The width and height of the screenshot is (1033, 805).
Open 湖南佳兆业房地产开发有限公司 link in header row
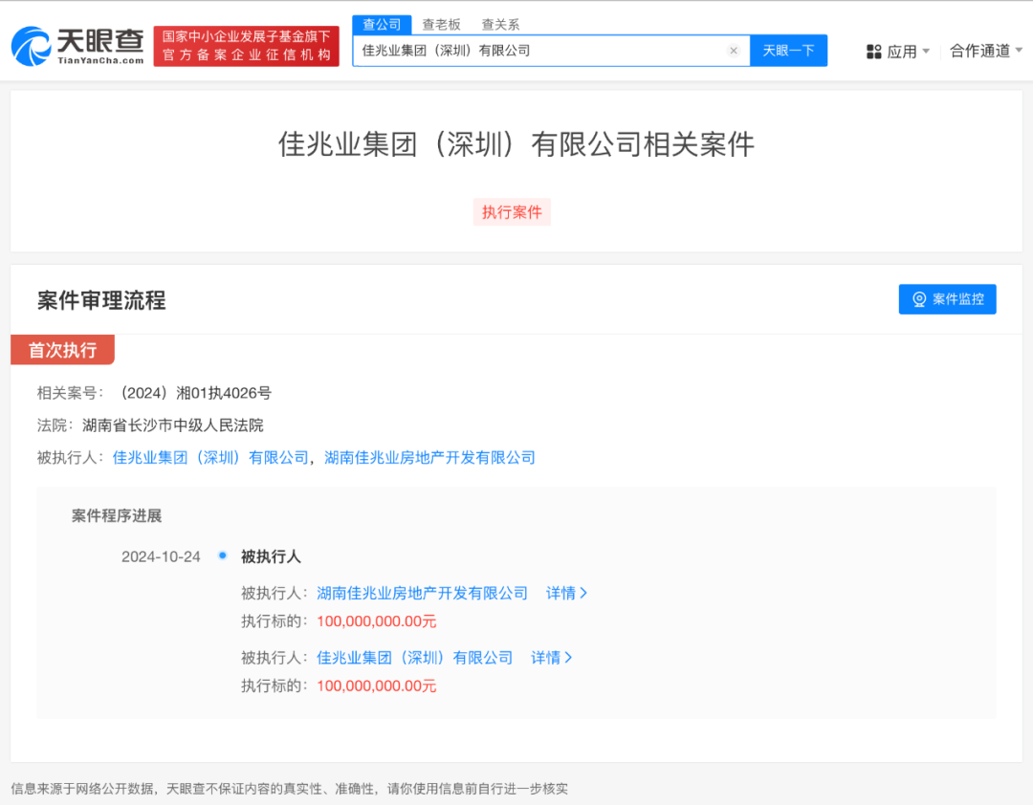pyautogui.click(x=429, y=458)
